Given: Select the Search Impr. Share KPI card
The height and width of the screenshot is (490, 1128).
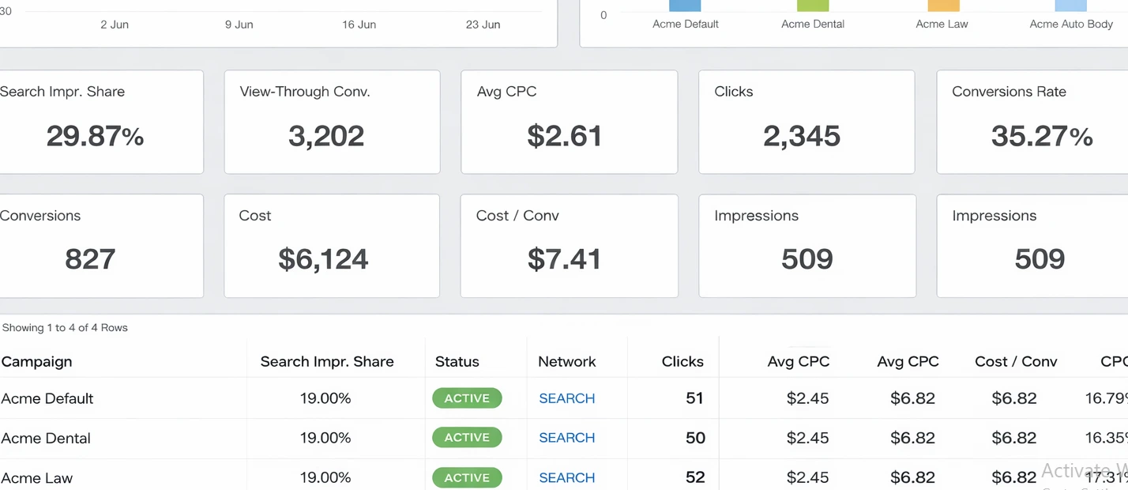Looking at the screenshot, I should tap(95, 122).
